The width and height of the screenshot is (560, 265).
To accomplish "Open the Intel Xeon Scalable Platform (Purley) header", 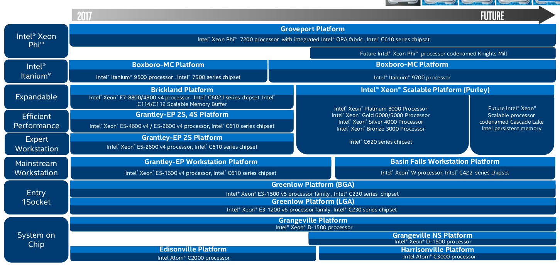I will [425, 90].
